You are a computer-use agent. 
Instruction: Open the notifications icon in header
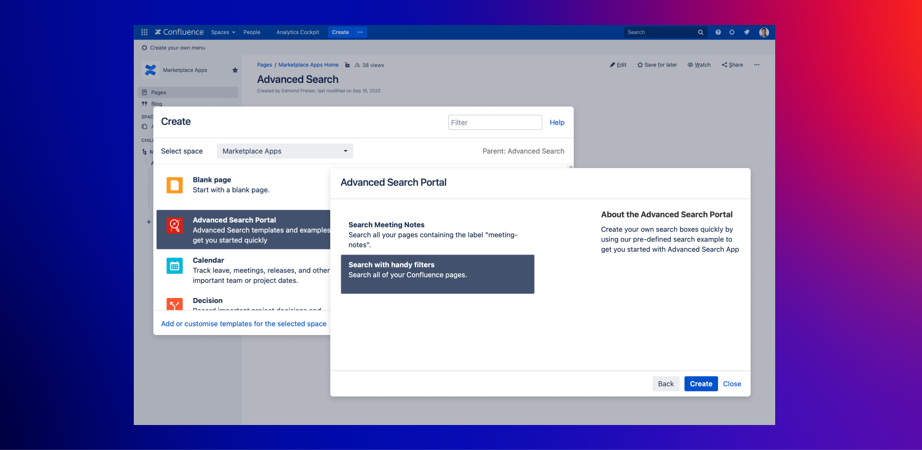point(747,32)
